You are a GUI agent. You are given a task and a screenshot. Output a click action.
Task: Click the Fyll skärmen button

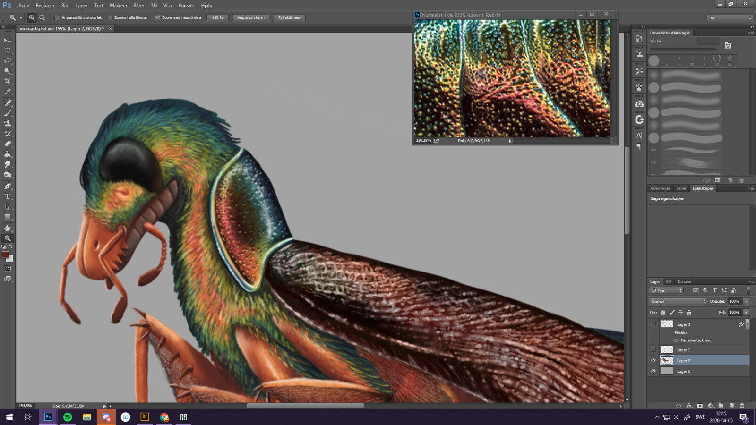point(289,17)
